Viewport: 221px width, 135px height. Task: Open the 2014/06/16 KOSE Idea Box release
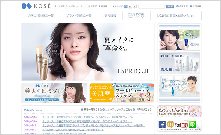[87, 121]
